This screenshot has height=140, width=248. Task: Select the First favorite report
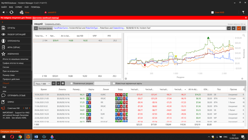pos(4,87)
